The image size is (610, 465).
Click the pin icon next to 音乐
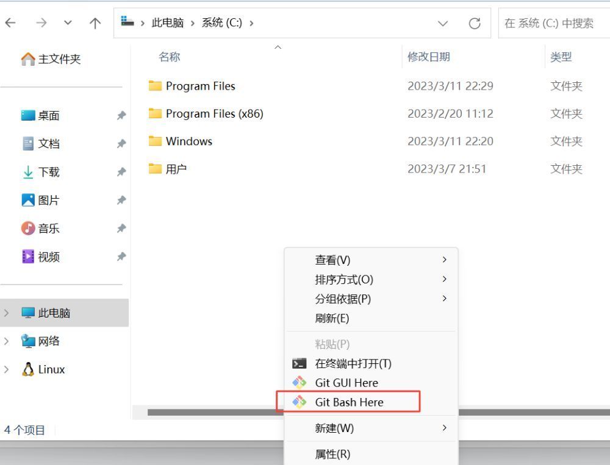point(121,228)
